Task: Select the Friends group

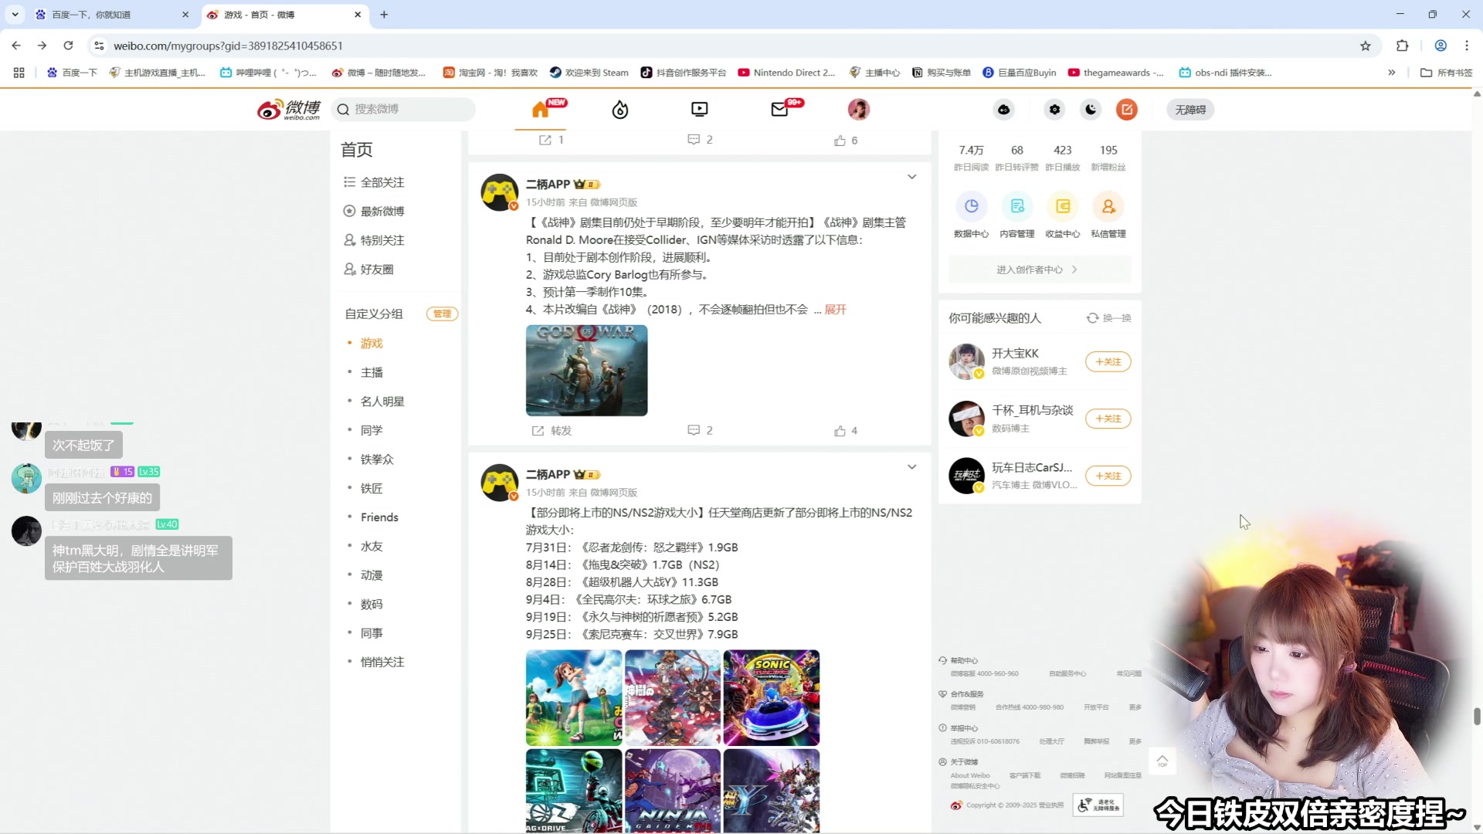Action: pyautogui.click(x=379, y=517)
